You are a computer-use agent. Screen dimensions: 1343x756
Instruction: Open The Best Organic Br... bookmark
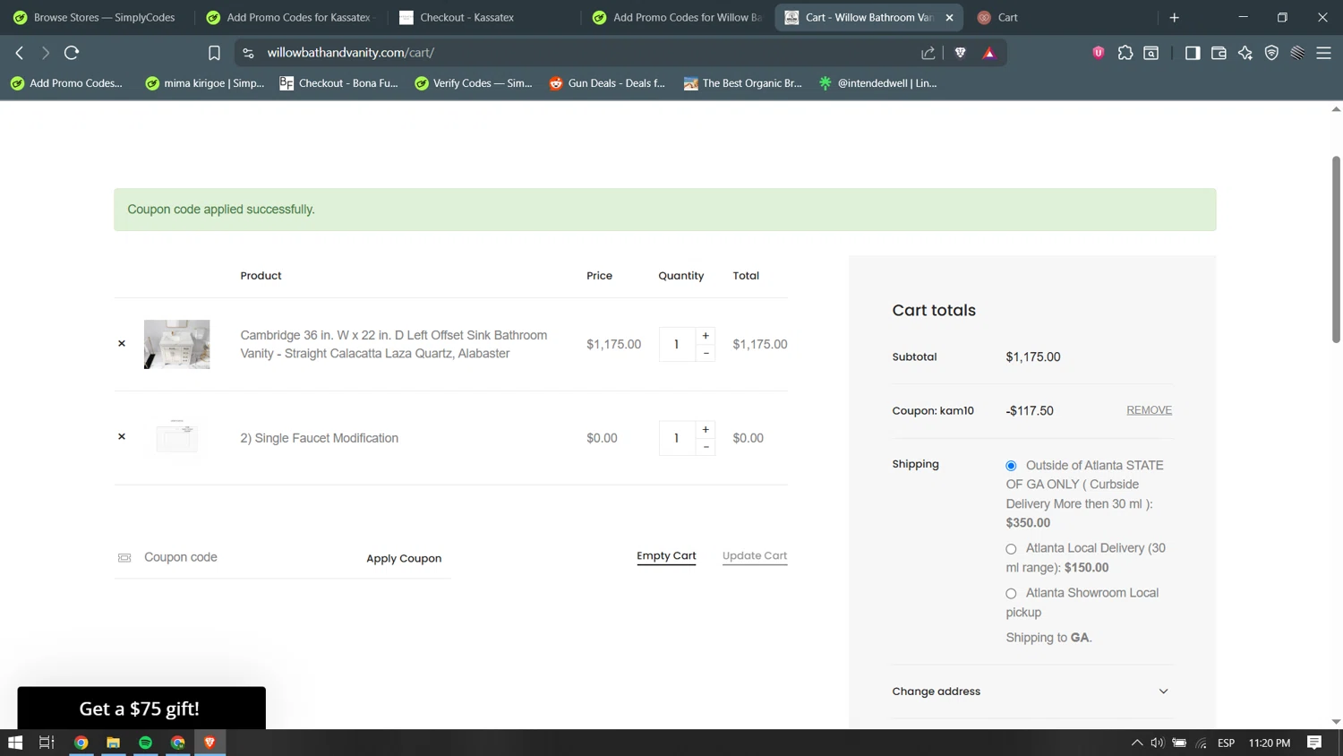coord(743,83)
